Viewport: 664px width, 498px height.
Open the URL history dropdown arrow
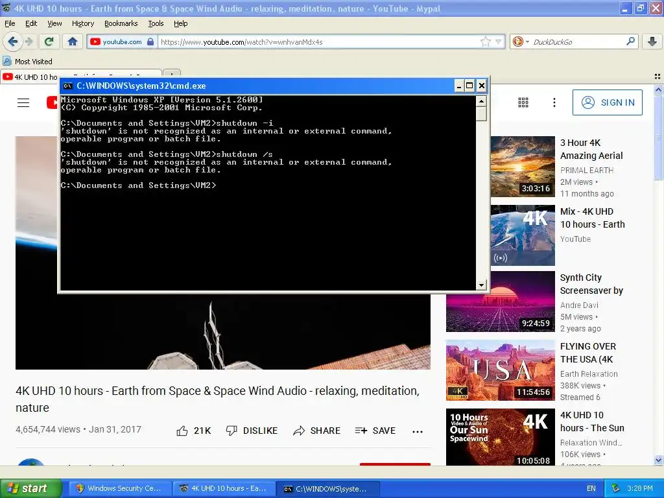tap(499, 41)
